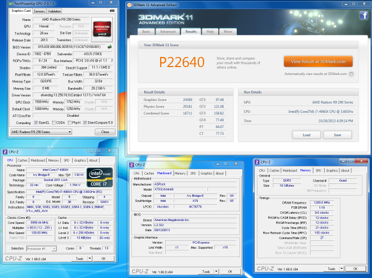Open the More tab in 3DMark 11
Viewport: 372px width, 278px height.
coord(228,32)
